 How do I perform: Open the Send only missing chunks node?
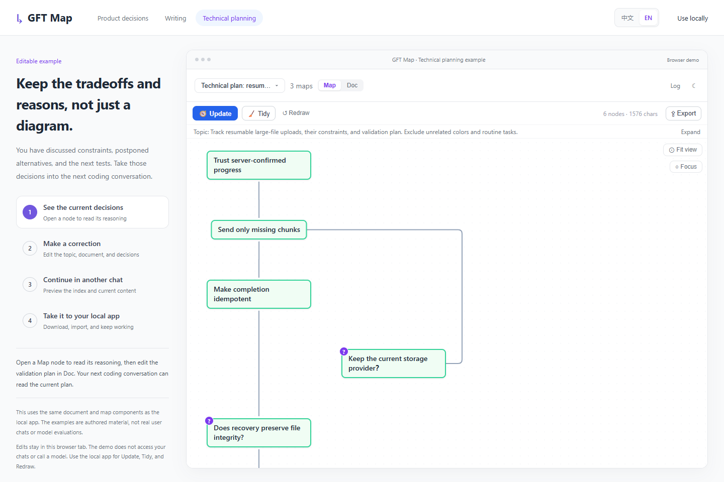[x=259, y=230]
